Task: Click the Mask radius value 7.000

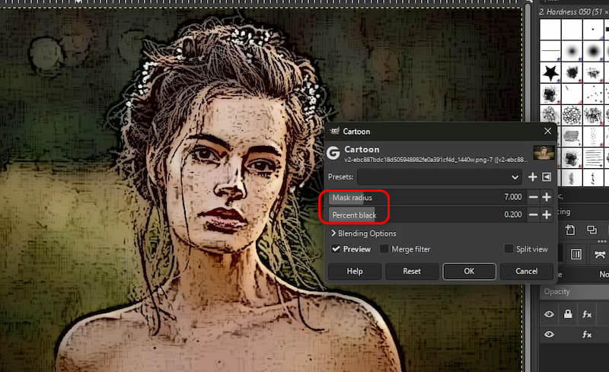Action: pyautogui.click(x=513, y=197)
